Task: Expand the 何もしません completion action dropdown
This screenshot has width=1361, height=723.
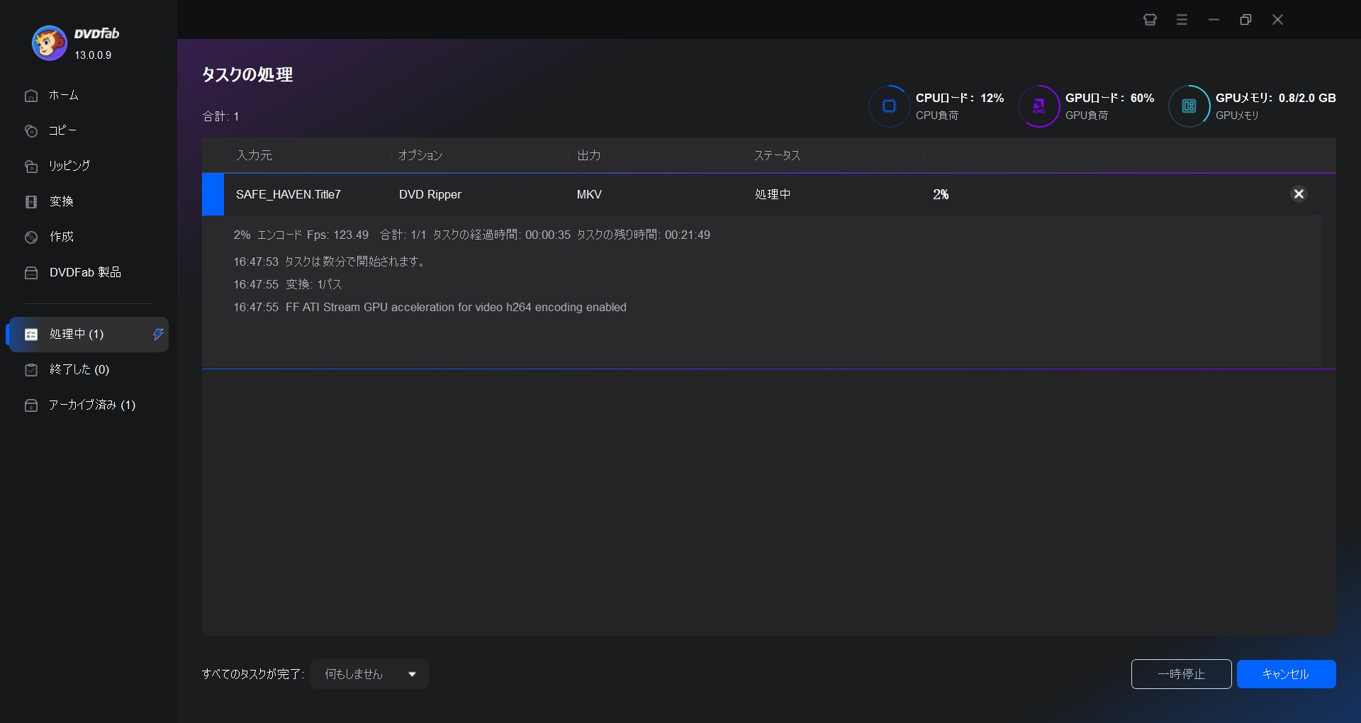Action: tap(369, 674)
